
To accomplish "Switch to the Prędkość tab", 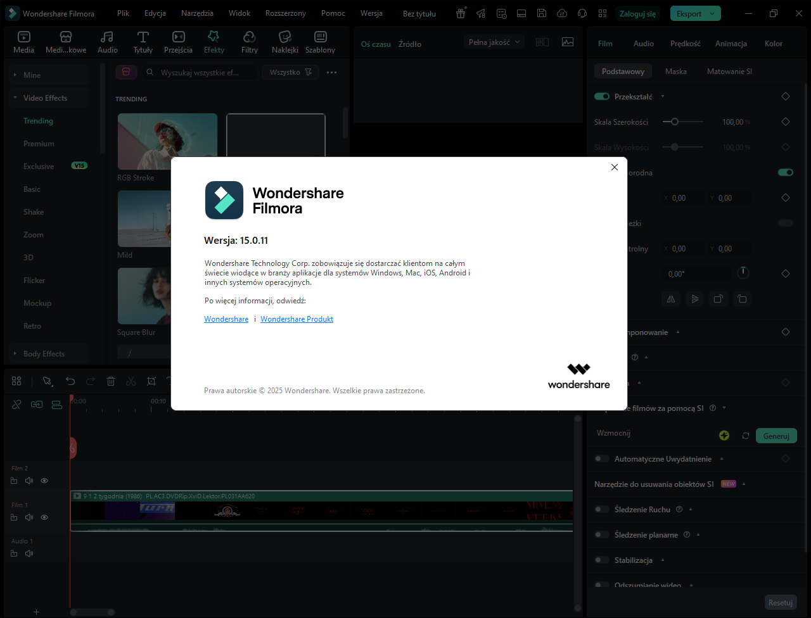I will click(x=686, y=44).
